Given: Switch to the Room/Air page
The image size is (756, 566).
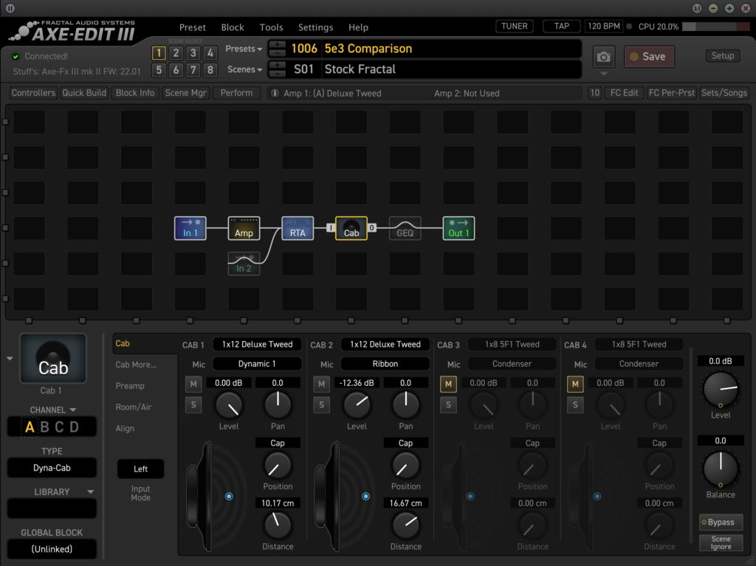Looking at the screenshot, I should 134,407.
